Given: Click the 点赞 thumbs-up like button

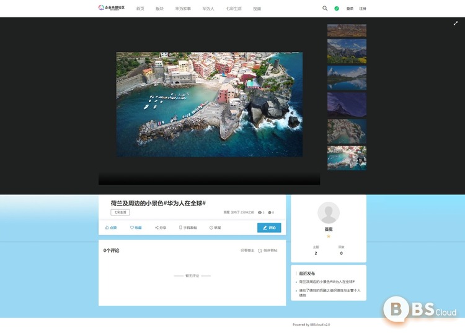Looking at the screenshot, I should [x=111, y=228].
